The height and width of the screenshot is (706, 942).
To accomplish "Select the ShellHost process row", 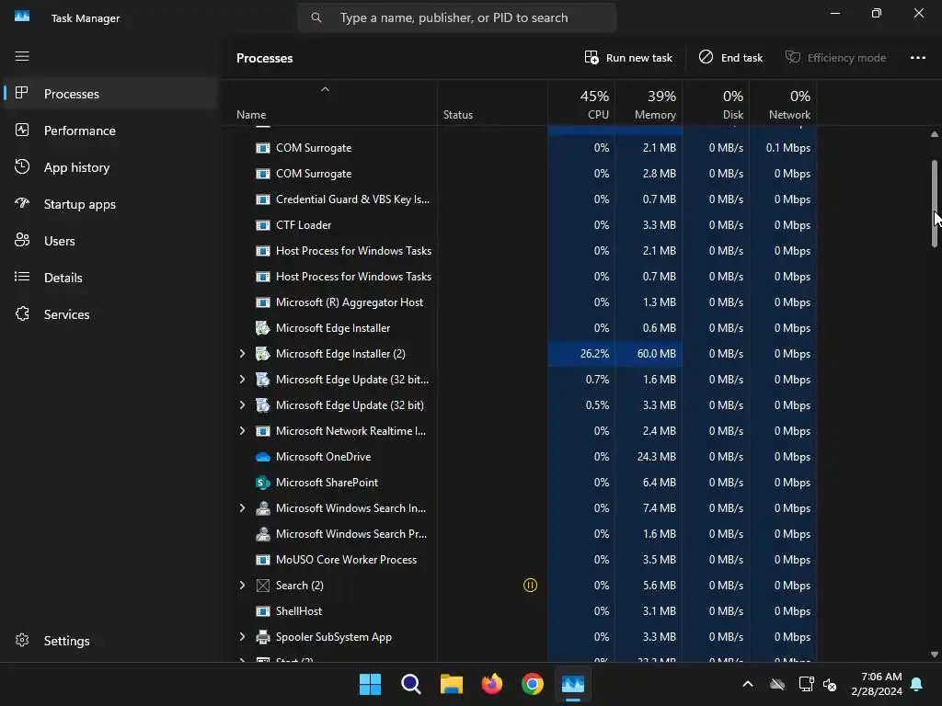I will tap(521, 611).
